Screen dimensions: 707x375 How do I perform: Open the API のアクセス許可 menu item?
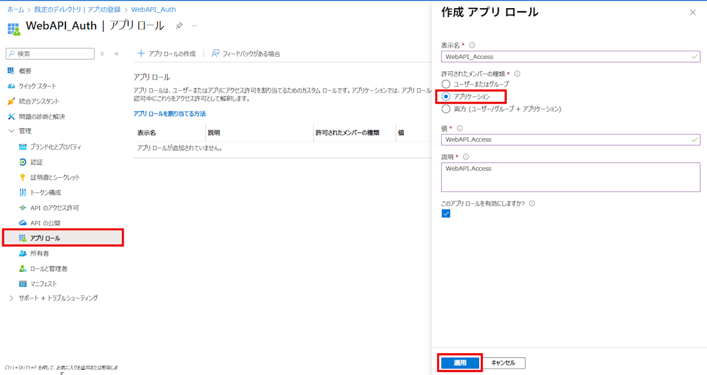coord(54,208)
